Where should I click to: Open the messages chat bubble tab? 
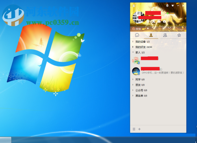[x=137, y=35]
